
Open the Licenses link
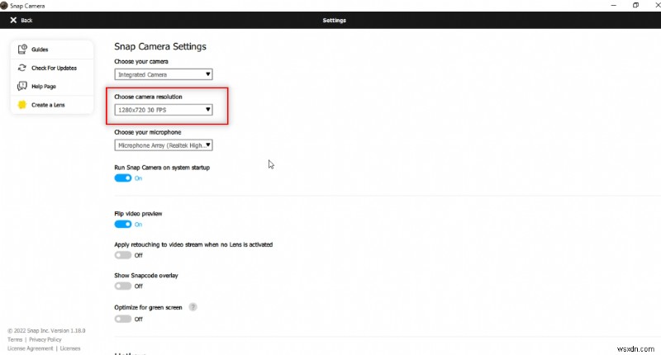pos(70,348)
